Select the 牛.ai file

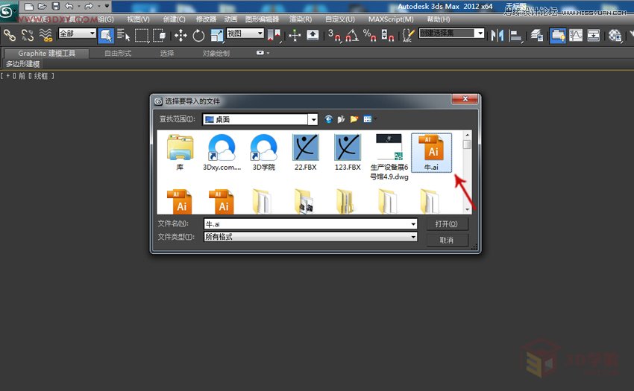click(x=431, y=153)
